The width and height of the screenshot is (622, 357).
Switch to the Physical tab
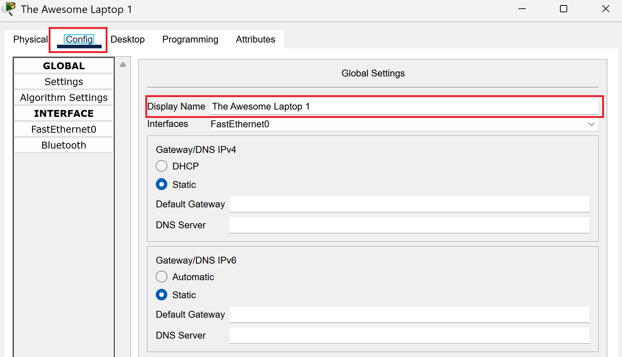coord(30,39)
